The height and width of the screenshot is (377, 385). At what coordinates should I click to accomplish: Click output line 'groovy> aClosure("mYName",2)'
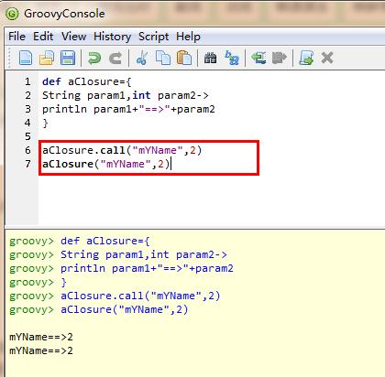coord(99,309)
